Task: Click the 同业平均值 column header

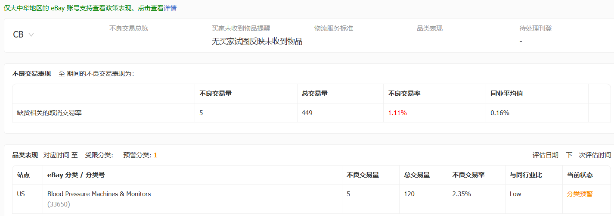Action: tap(506, 94)
